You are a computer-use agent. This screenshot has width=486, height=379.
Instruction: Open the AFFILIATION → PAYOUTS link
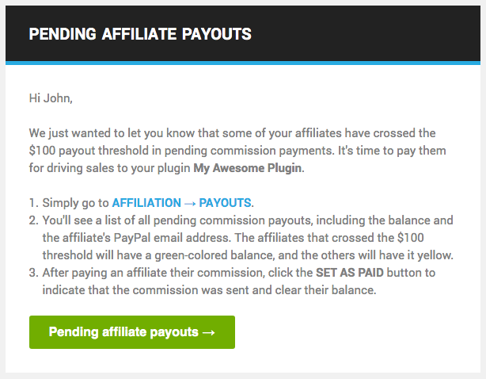point(181,203)
